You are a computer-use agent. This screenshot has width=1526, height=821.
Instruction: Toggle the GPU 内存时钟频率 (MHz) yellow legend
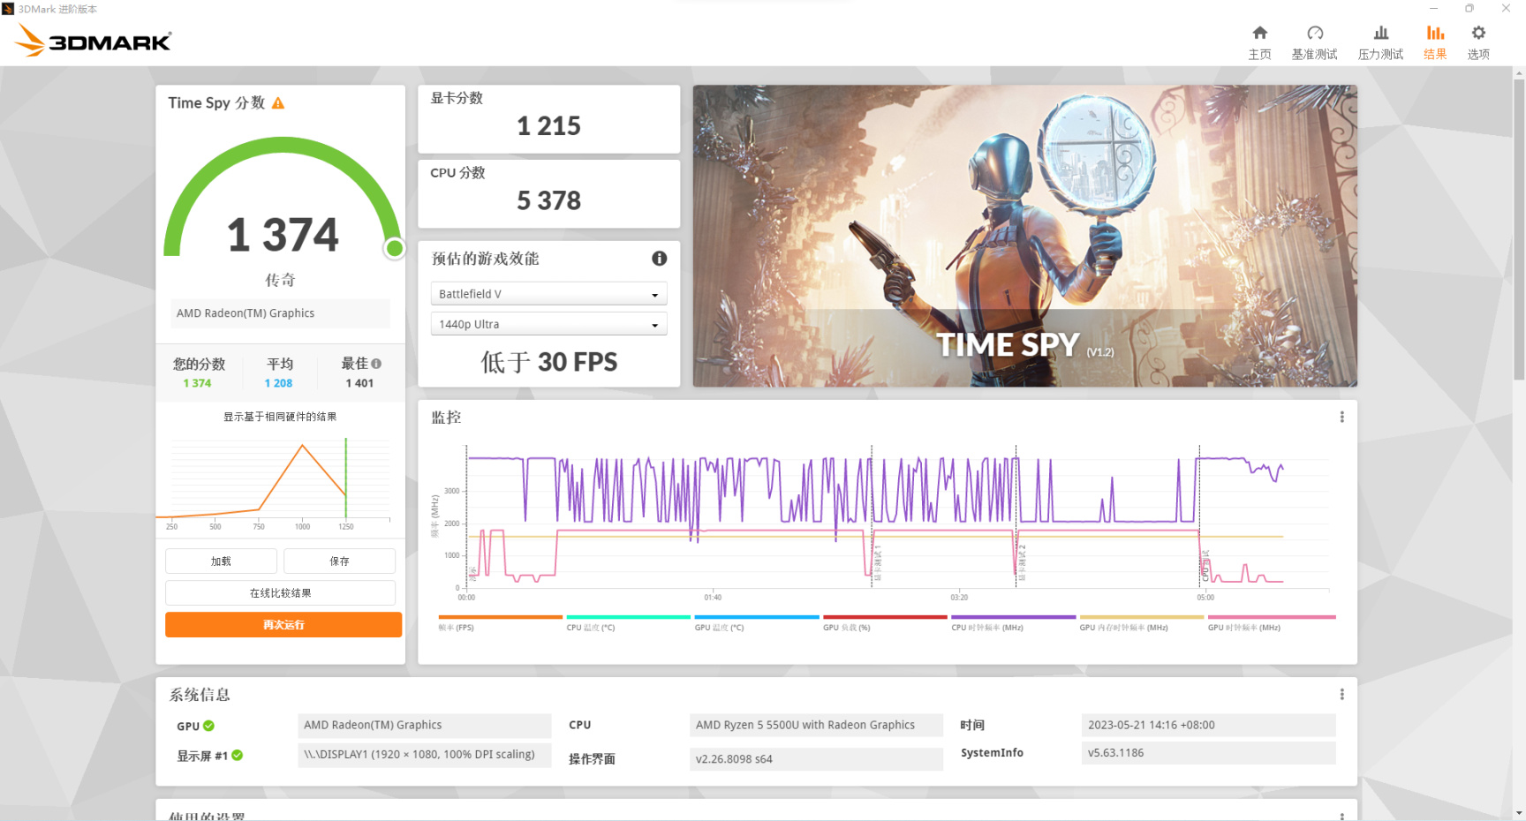1142,623
